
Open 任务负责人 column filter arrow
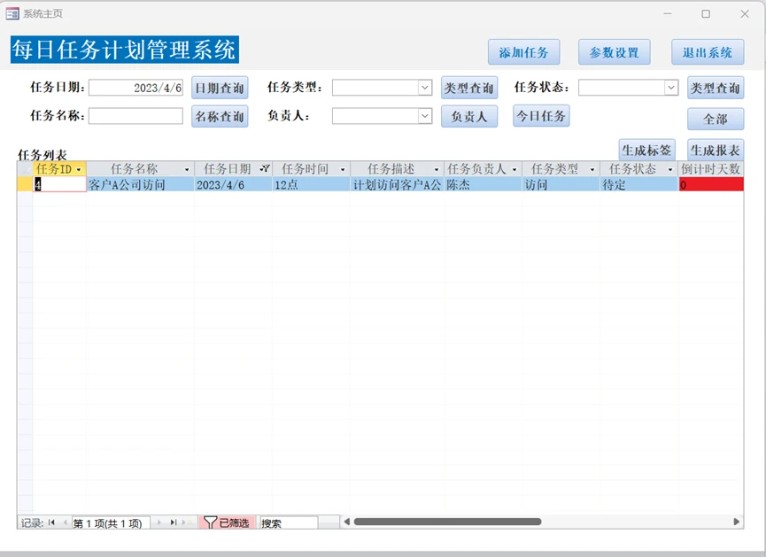pyautogui.click(x=515, y=169)
